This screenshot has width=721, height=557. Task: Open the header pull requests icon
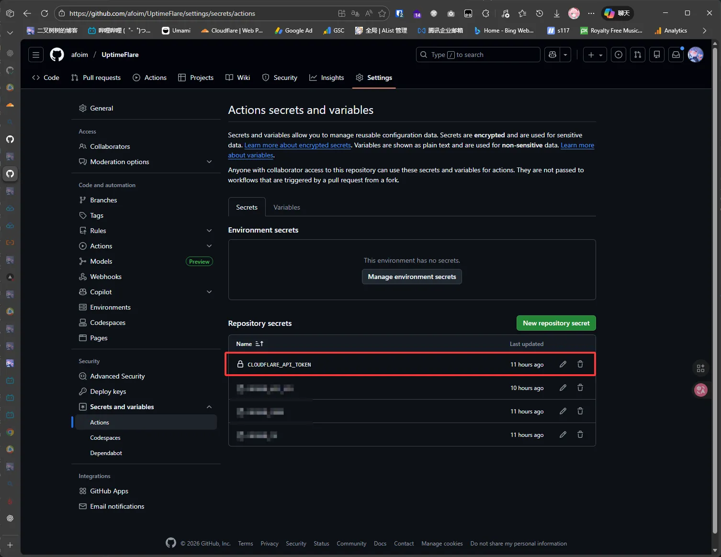coord(638,55)
